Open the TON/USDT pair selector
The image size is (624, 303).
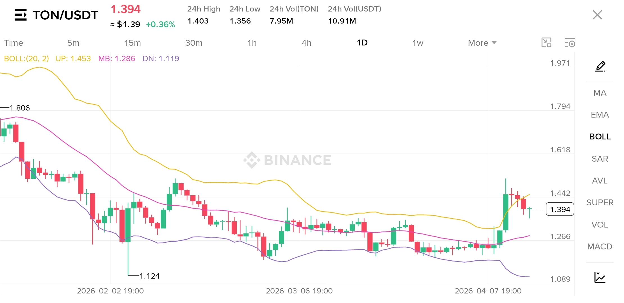(x=65, y=15)
